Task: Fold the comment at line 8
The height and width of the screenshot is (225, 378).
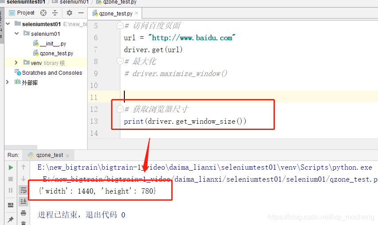Action: coord(120,61)
